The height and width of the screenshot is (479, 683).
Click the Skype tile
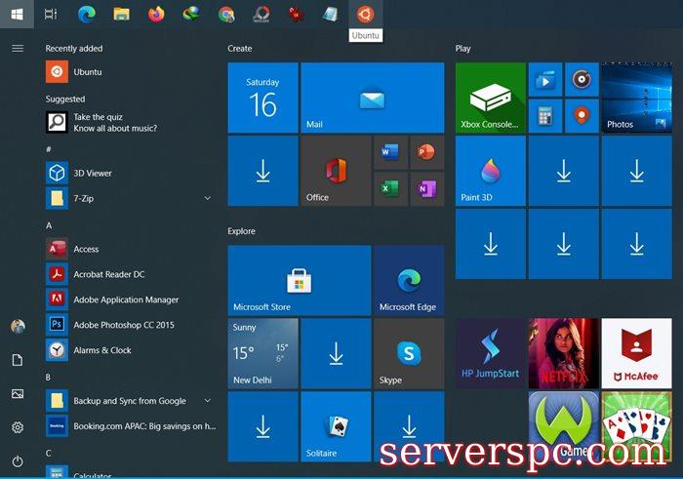coord(409,352)
